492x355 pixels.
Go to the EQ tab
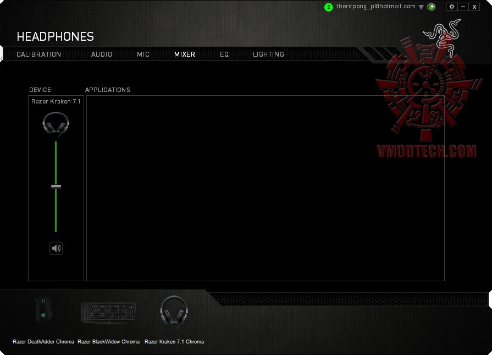pos(224,54)
